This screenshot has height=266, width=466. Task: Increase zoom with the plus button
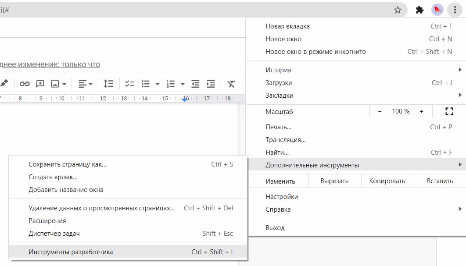(421, 111)
